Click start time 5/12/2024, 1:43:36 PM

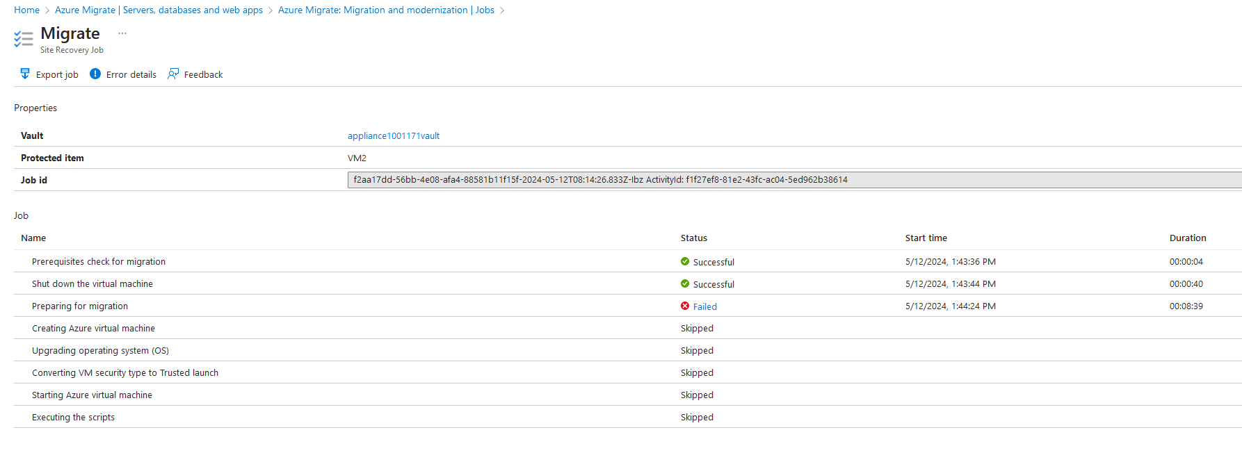[951, 262]
